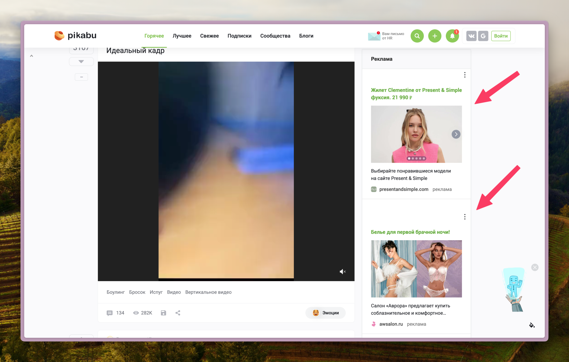Share the post via the share icon

178,313
